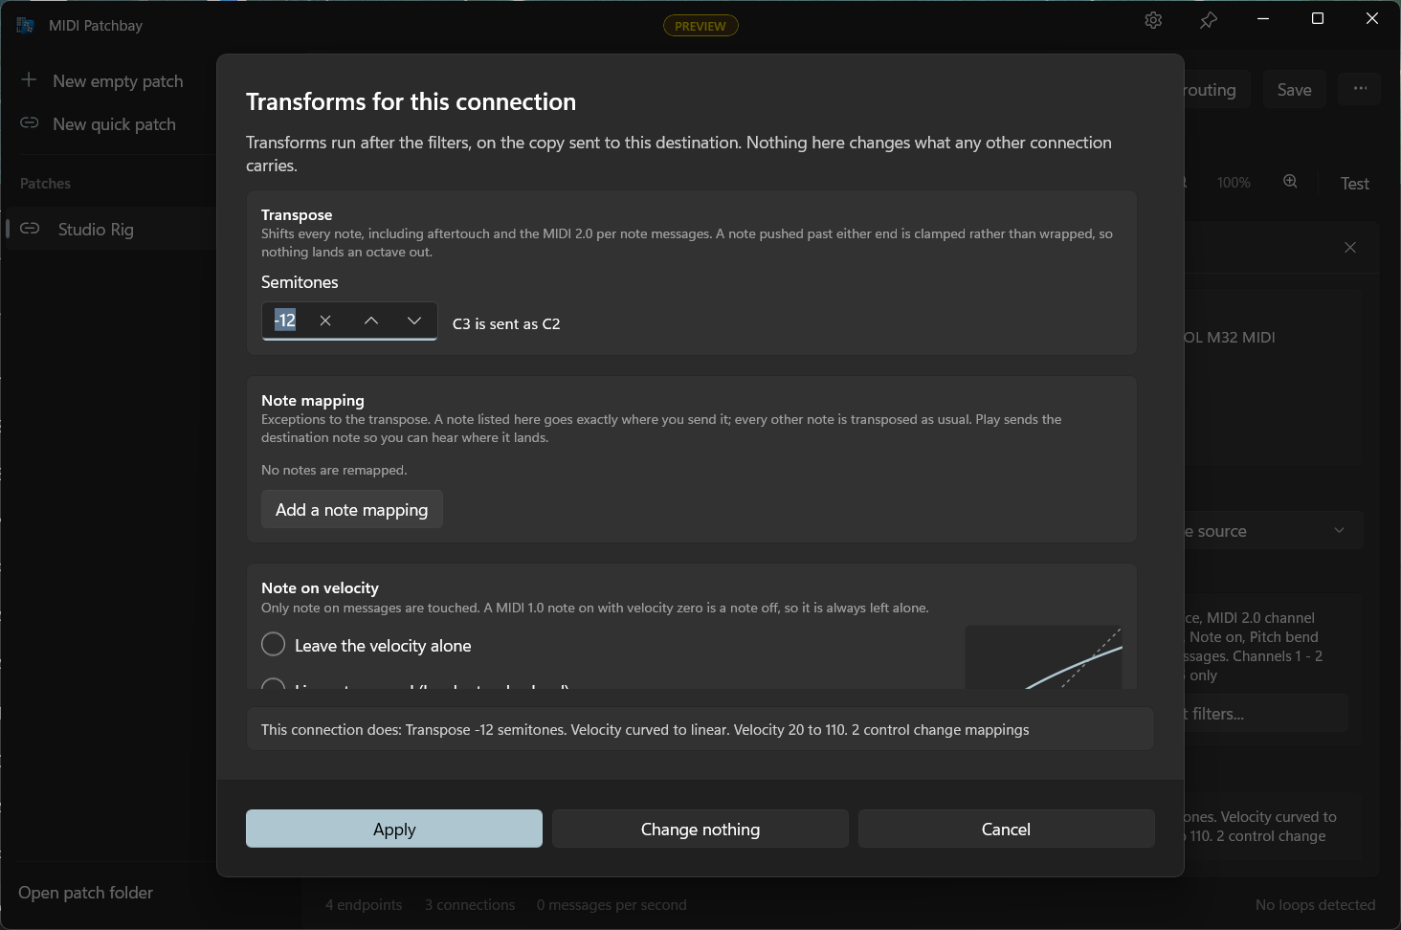Click the connection summary text line

click(645, 730)
